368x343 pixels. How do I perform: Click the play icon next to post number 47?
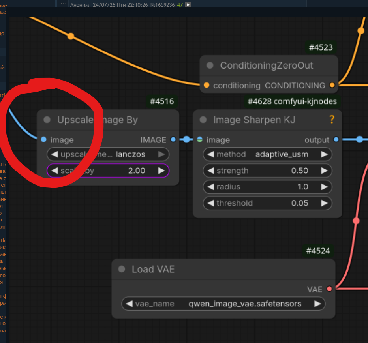tap(188, 5)
